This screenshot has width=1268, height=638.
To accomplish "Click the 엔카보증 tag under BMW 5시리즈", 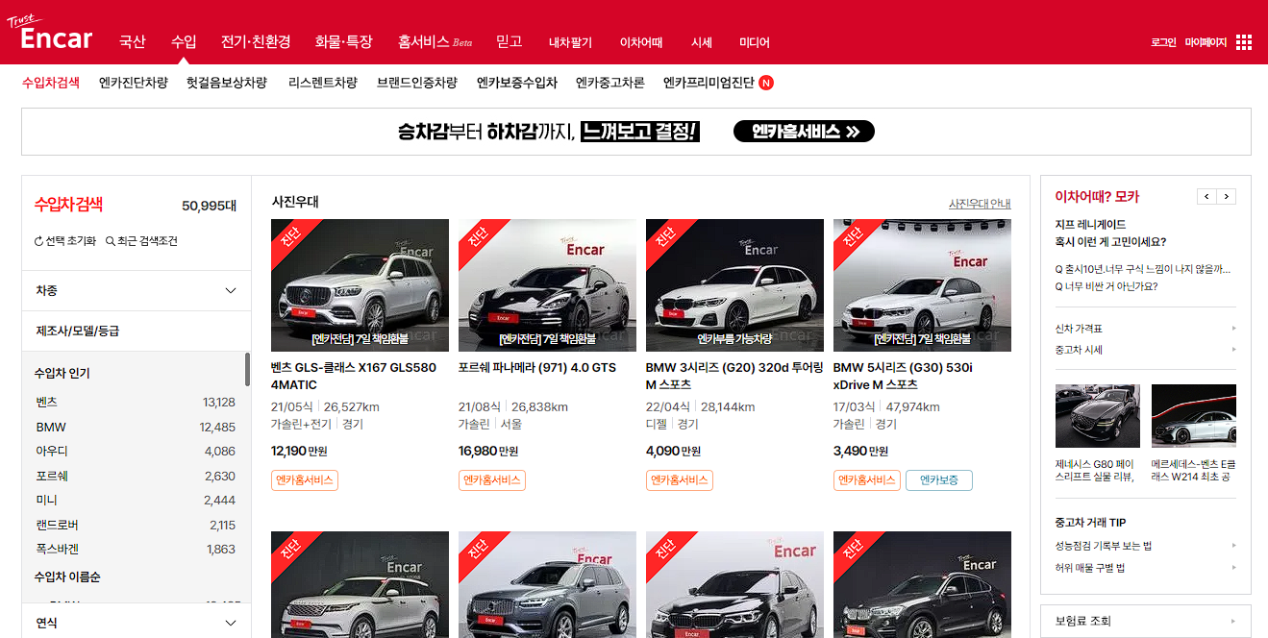I will 939,480.
